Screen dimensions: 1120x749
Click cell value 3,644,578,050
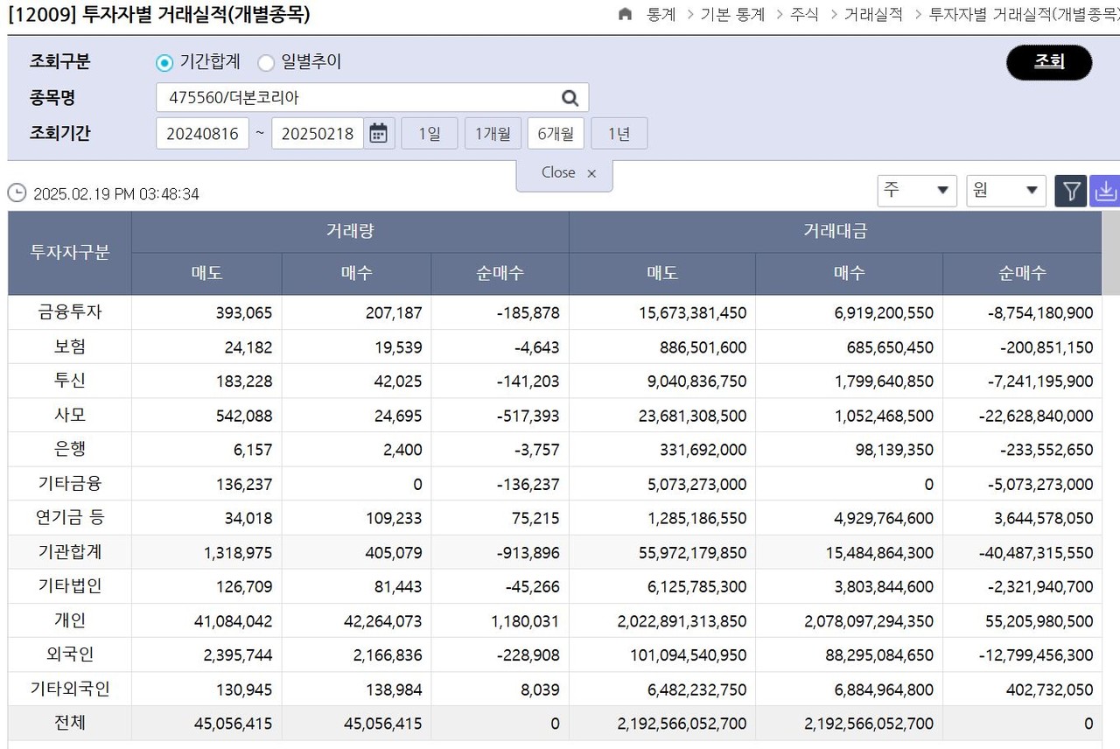coord(1044,519)
